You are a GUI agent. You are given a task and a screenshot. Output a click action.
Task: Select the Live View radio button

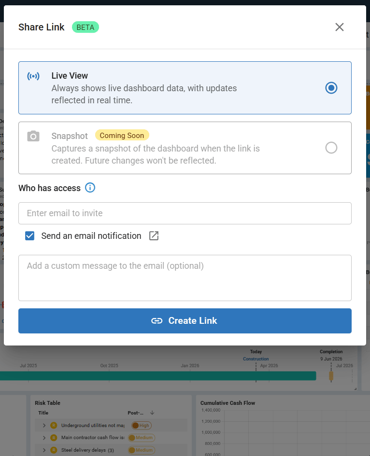[x=331, y=88]
